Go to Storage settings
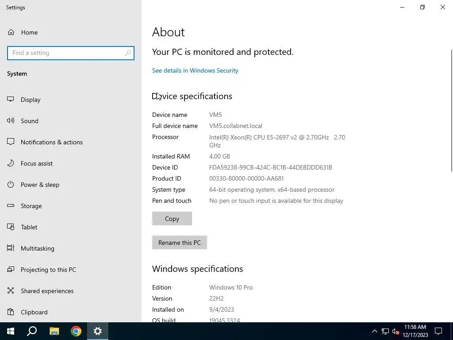 (31, 206)
